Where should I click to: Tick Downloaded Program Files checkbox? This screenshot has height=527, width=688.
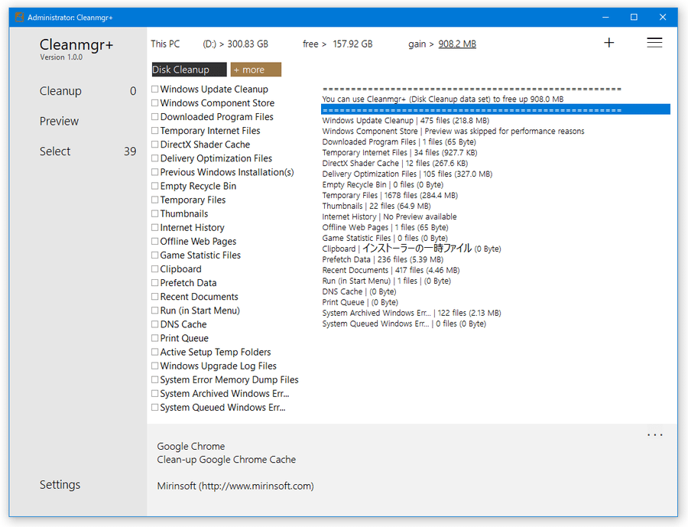155,117
